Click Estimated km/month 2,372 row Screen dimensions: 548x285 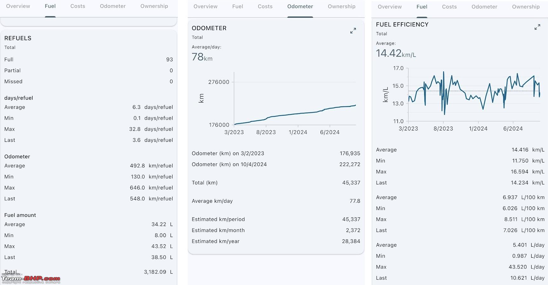tap(276, 230)
